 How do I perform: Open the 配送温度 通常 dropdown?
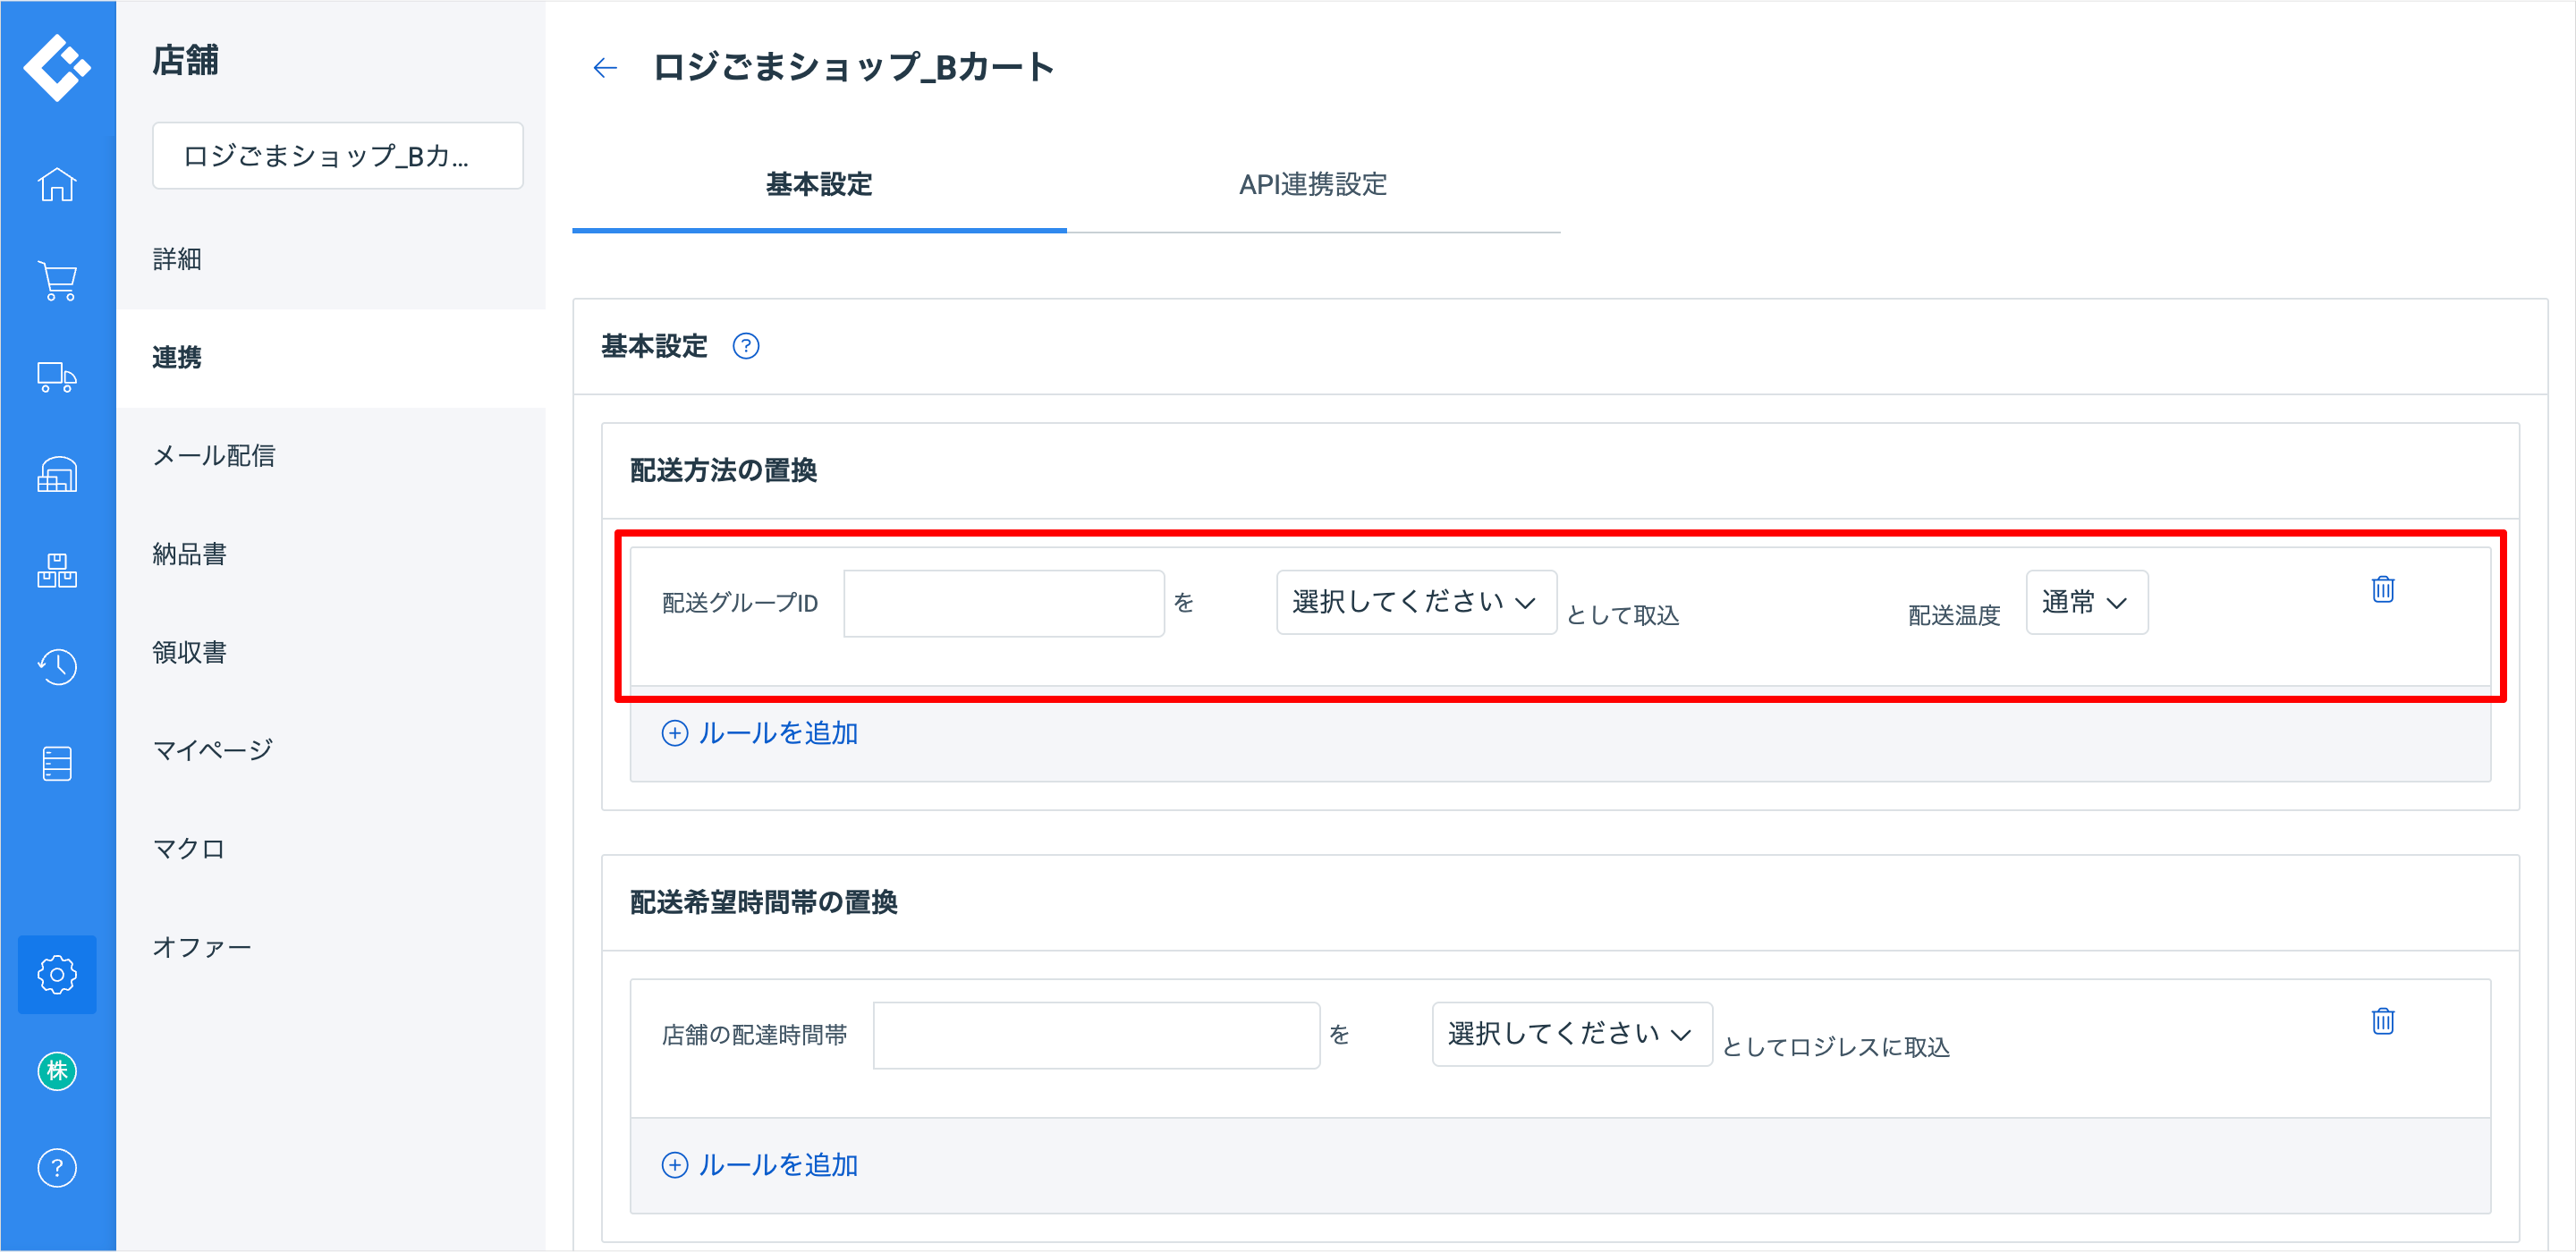click(2085, 602)
